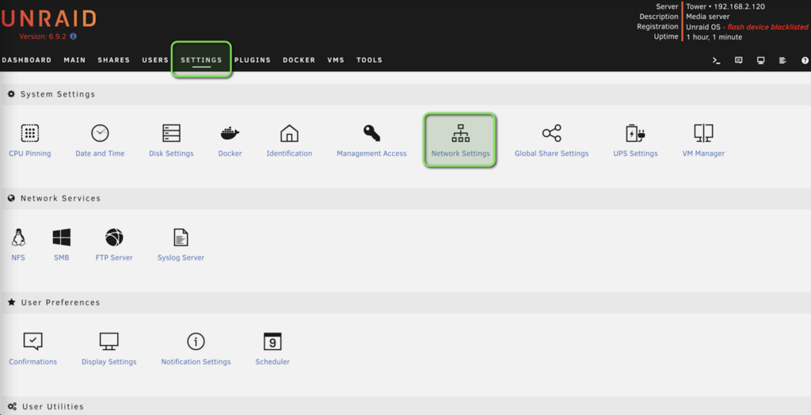Open Network Settings icon
The image size is (811, 415).
(460, 133)
